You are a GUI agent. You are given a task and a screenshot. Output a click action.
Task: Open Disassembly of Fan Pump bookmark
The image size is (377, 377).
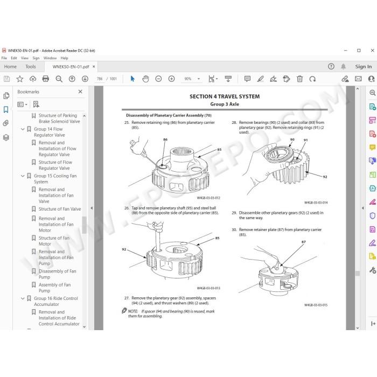pos(58,274)
